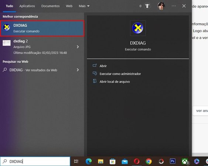Open the Xbox app on the taskbar
The height and width of the screenshot is (166, 208).
pyautogui.click(x=185, y=161)
